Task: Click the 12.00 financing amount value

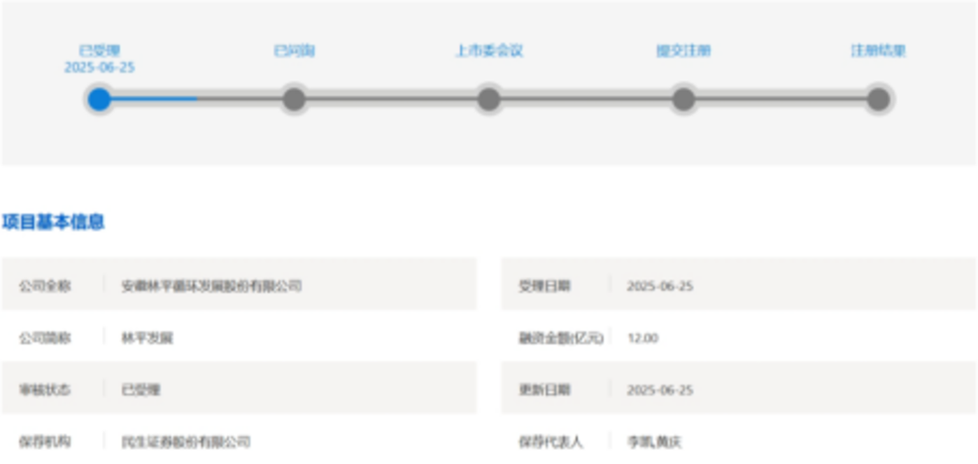Action: (643, 338)
